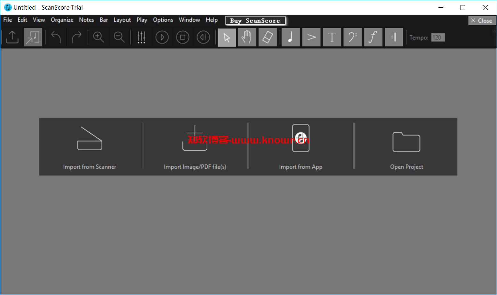Open the Play menu

[x=142, y=20]
